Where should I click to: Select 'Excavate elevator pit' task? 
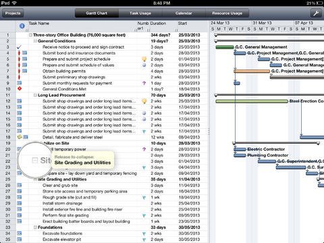point(62,240)
